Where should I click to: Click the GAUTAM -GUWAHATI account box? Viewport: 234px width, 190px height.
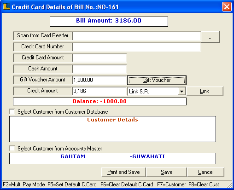pyautogui.click(x=112, y=158)
